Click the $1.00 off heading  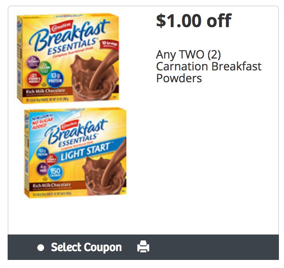194,21
